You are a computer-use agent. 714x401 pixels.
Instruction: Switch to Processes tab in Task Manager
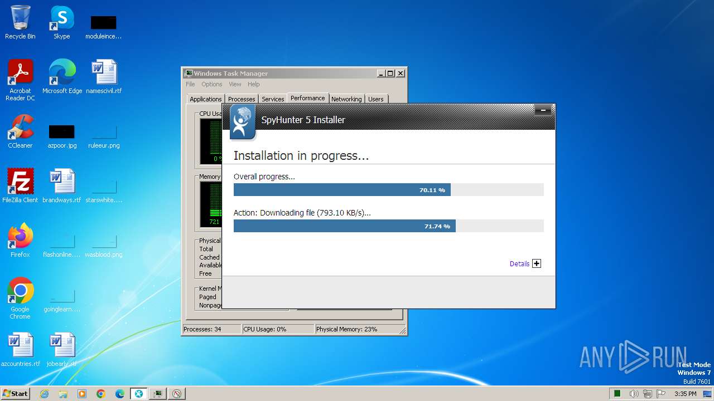[x=242, y=99]
